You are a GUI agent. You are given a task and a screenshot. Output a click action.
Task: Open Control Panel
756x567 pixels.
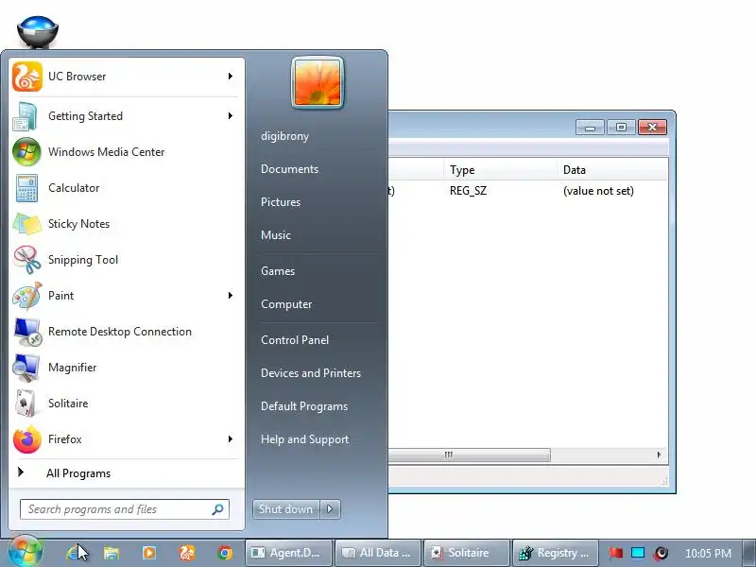(295, 340)
